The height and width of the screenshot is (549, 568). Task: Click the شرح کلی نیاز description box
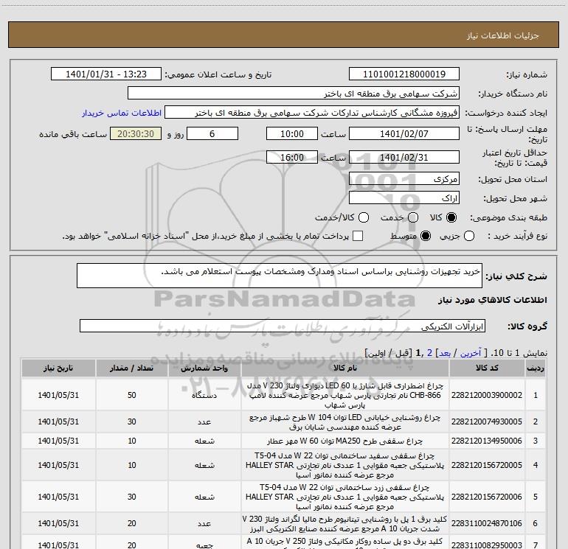[280, 276]
